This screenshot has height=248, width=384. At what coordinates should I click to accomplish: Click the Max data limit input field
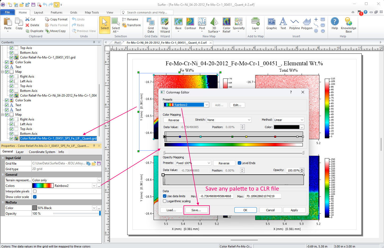pos(263,196)
